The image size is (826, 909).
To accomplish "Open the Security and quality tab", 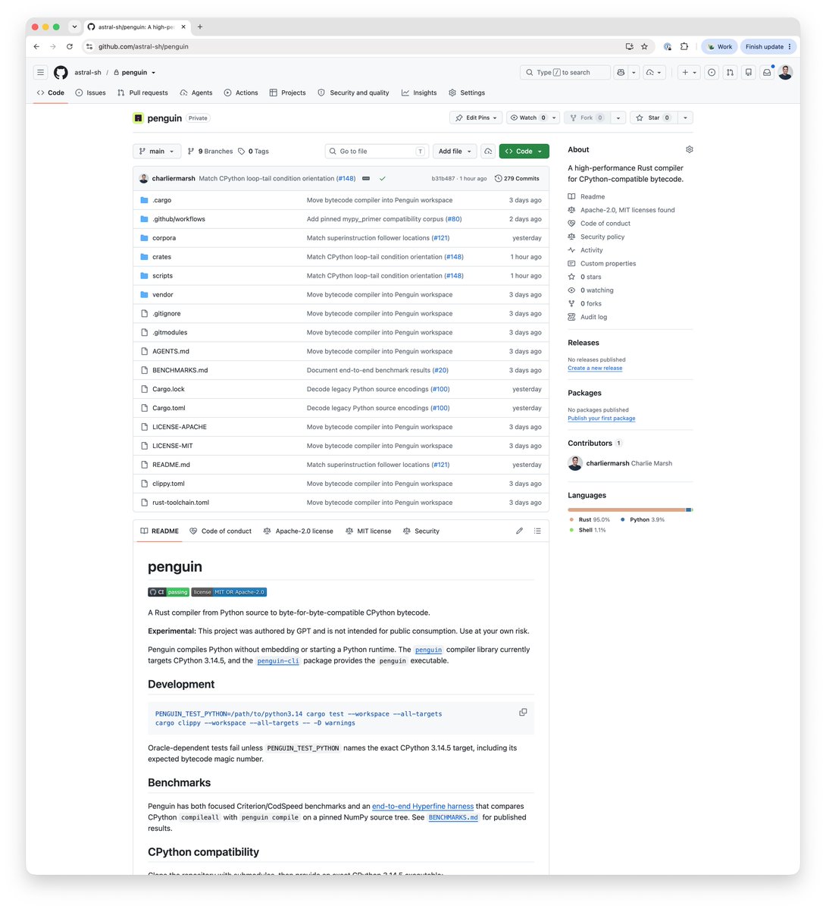I will (x=354, y=92).
